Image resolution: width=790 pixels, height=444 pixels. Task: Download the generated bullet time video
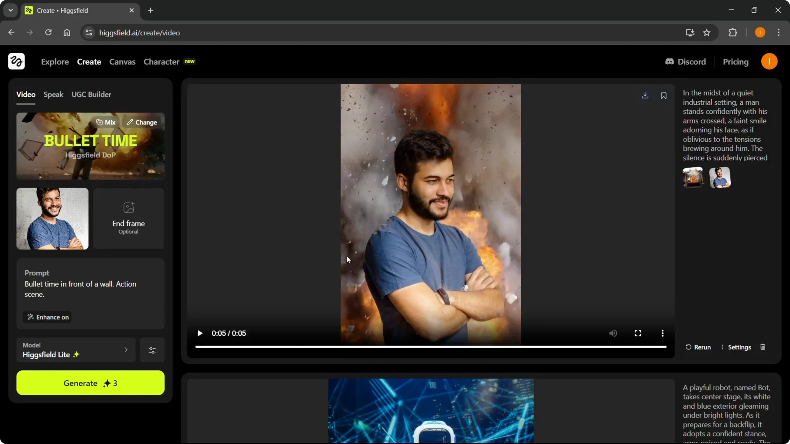645,95
